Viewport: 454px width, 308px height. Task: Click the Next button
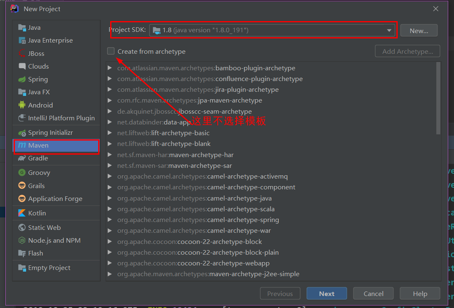pyautogui.click(x=326, y=294)
